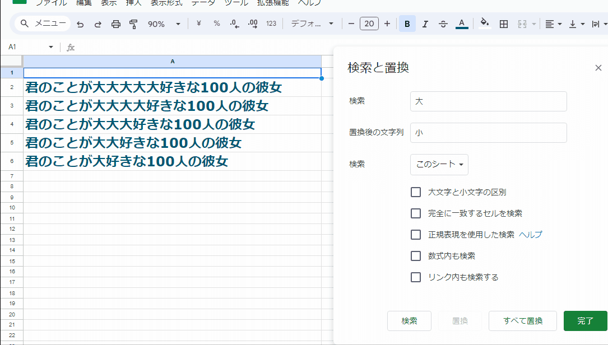Apply yen currency format
The height and width of the screenshot is (345, 608).
(x=198, y=24)
